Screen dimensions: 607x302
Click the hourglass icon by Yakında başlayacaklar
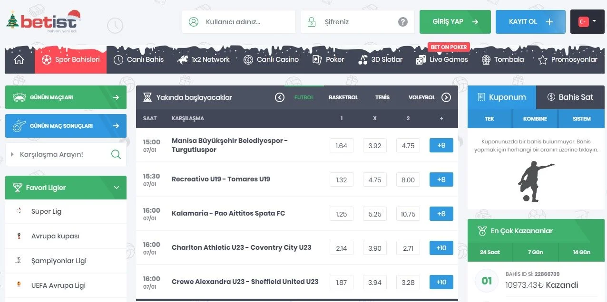coord(147,97)
